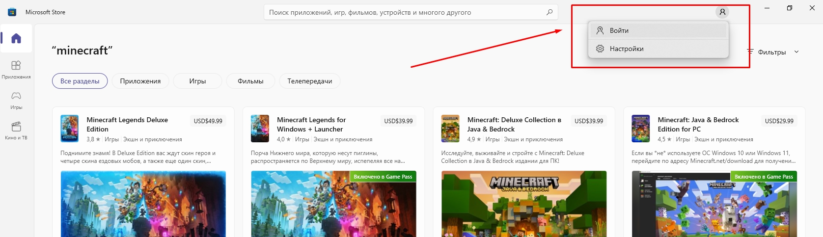823x237 pixels.
Task: Switch to Фильмы filter tab
Action: (x=250, y=81)
